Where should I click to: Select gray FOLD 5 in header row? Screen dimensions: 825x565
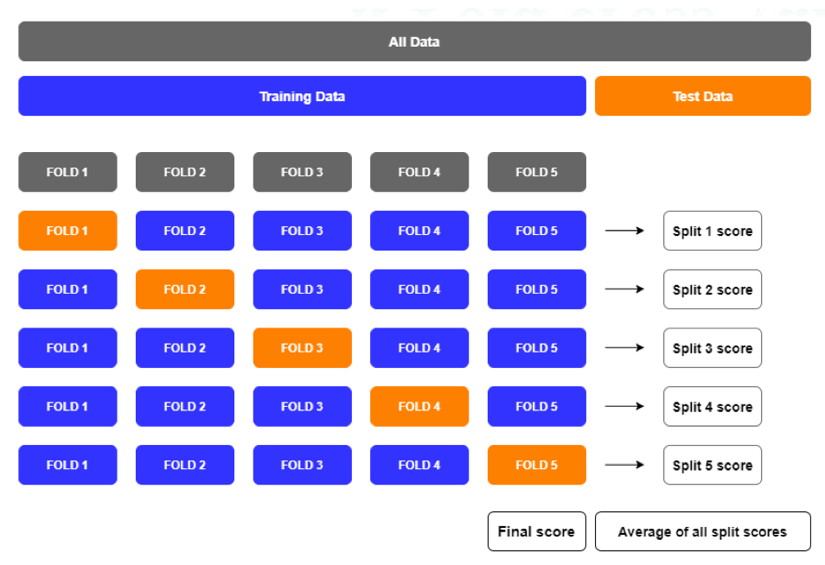536,172
